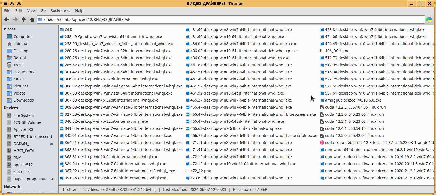Image resolution: width=436 pixels, height=195 pixels.
Task: Select rootCL24 device
Action: click(22, 172)
